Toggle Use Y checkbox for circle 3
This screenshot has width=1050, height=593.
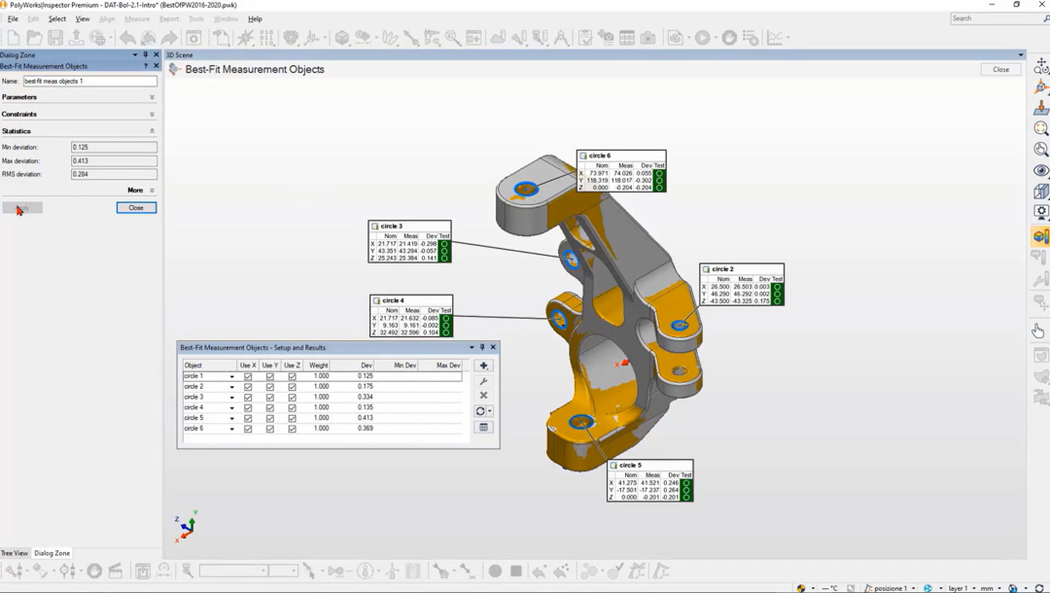coord(270,398)
